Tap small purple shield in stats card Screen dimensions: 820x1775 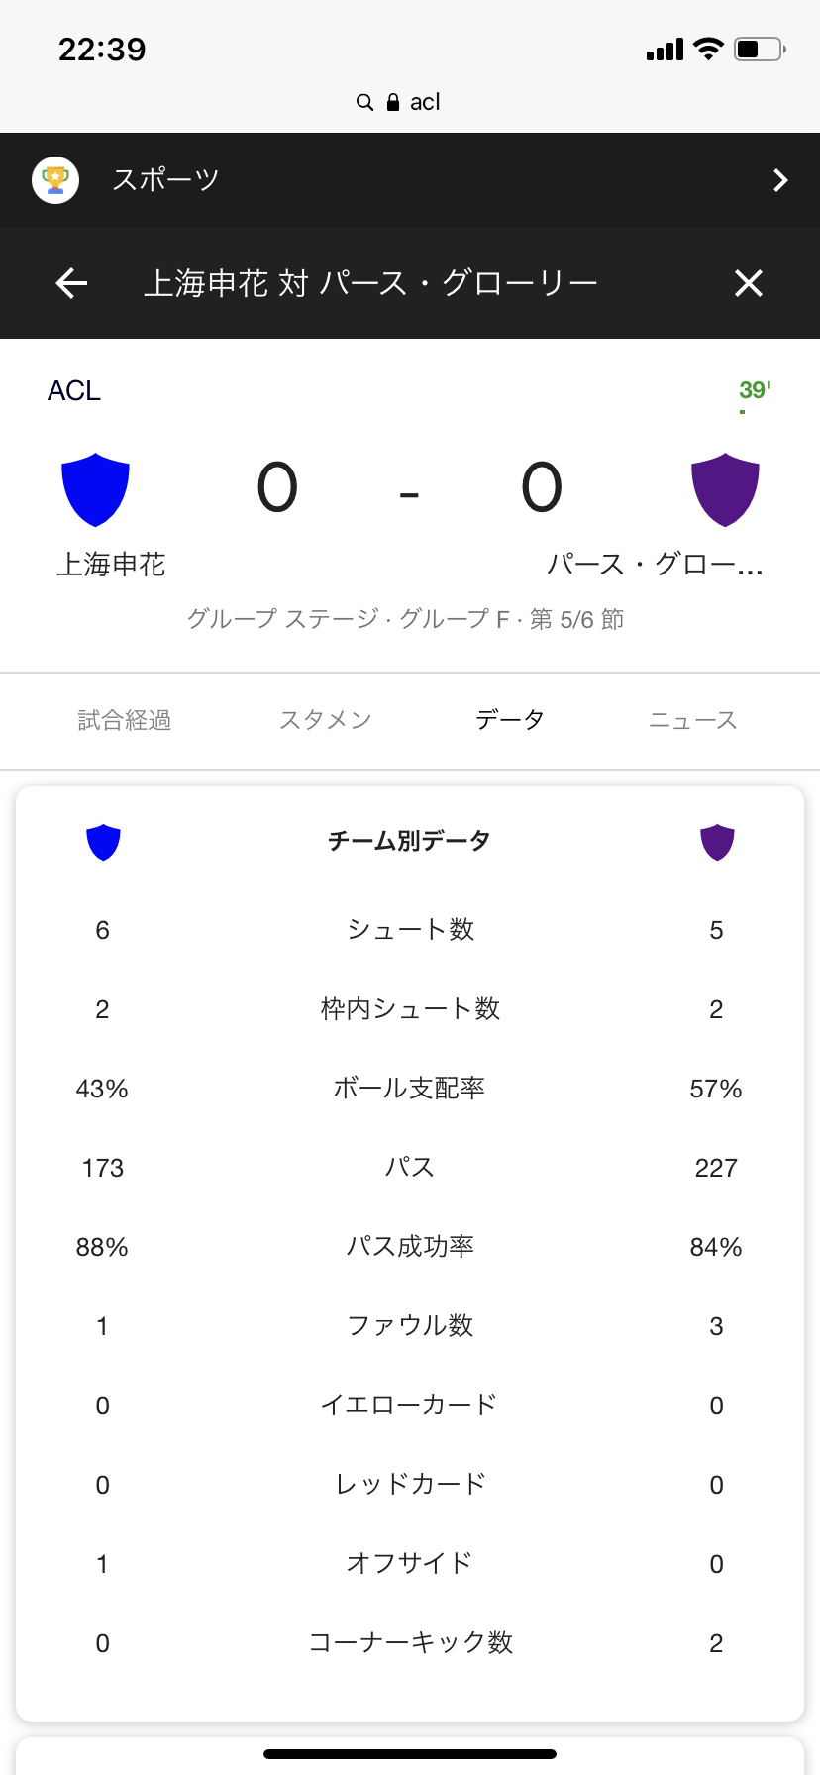coord(717,842)
